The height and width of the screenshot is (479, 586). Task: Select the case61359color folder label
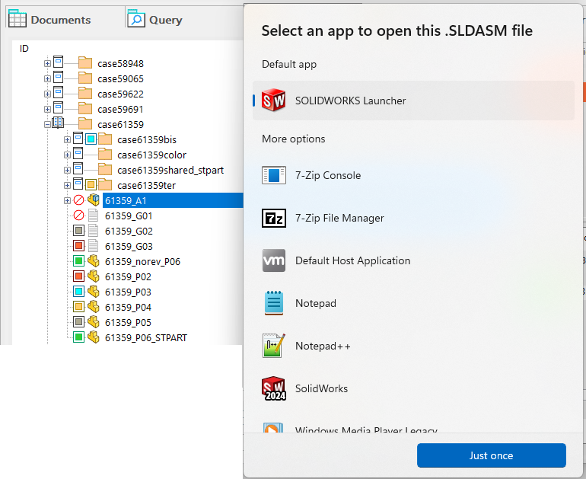pyautogui.click(x=151, y=155)
